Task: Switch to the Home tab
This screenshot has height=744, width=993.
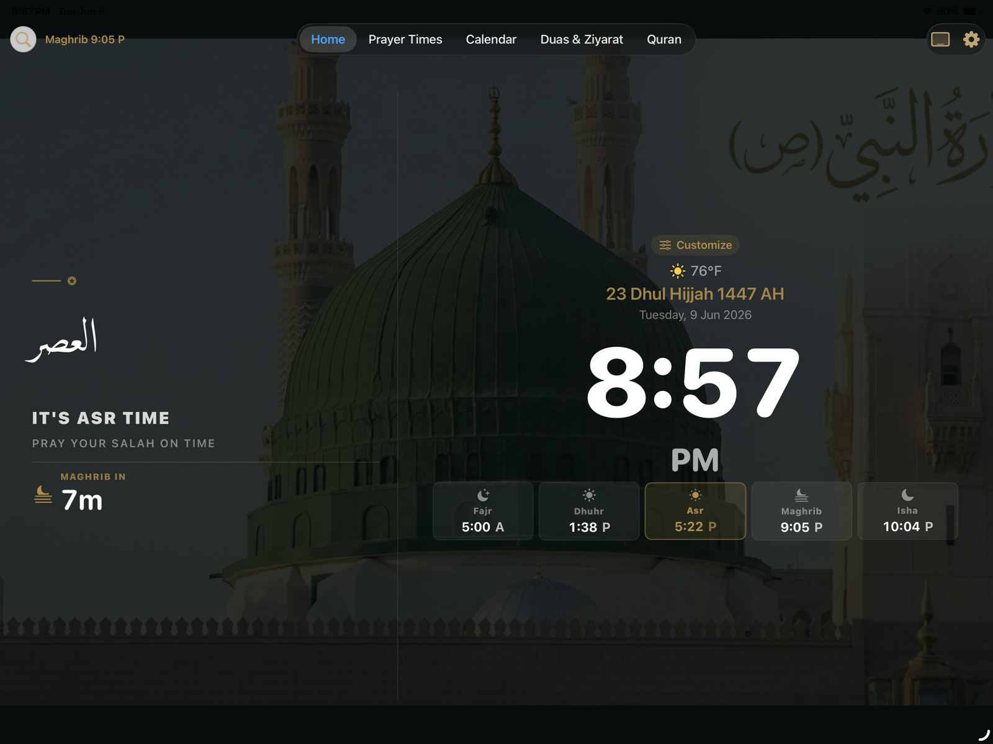Action: coord(328,39)
